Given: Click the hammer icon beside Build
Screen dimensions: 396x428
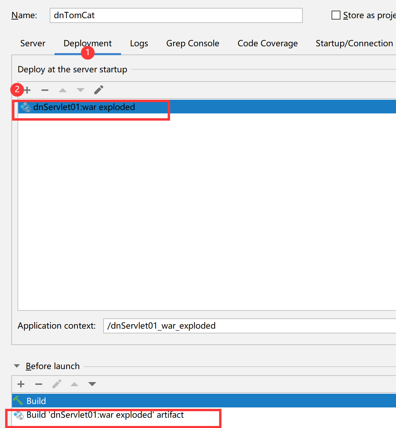Looking at the screenshot, I should 18,401.
